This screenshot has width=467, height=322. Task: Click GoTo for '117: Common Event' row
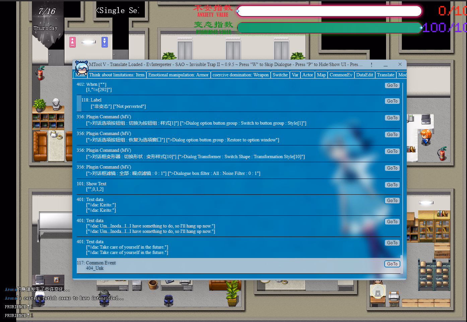tap(392, 264)
